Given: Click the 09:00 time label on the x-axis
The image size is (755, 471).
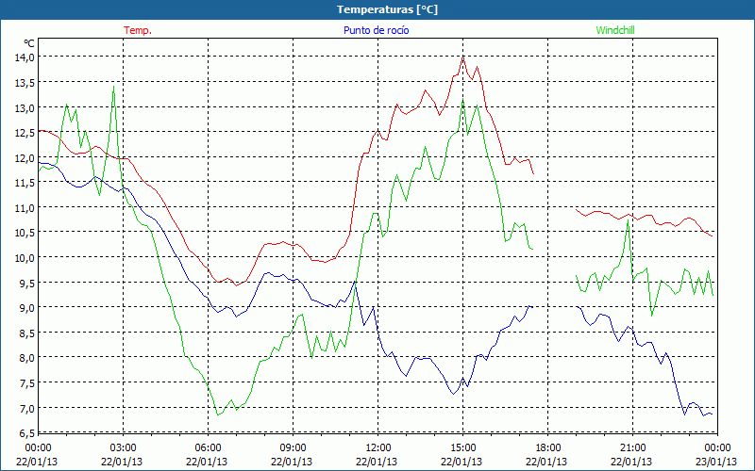Looking at the screenshot, I should coord(293,448).
